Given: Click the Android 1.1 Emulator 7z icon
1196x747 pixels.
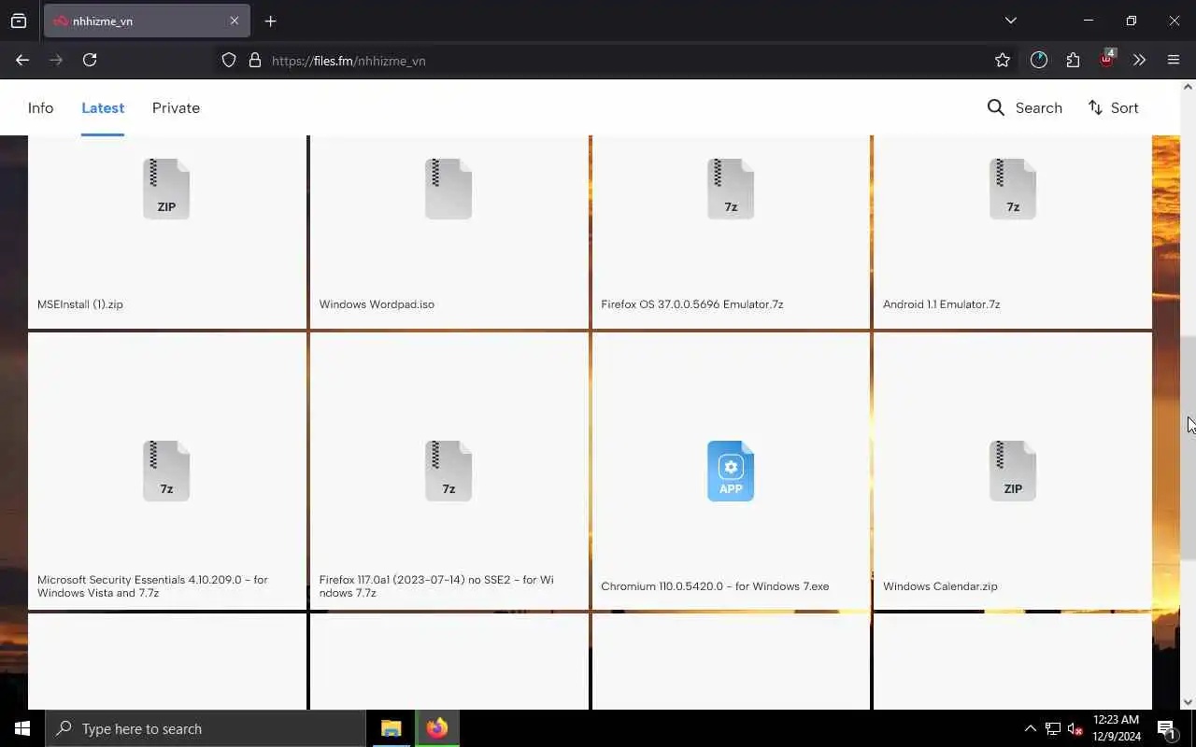Looking at the screenshot, I should pyautogui.click(x=1013, y=190).
